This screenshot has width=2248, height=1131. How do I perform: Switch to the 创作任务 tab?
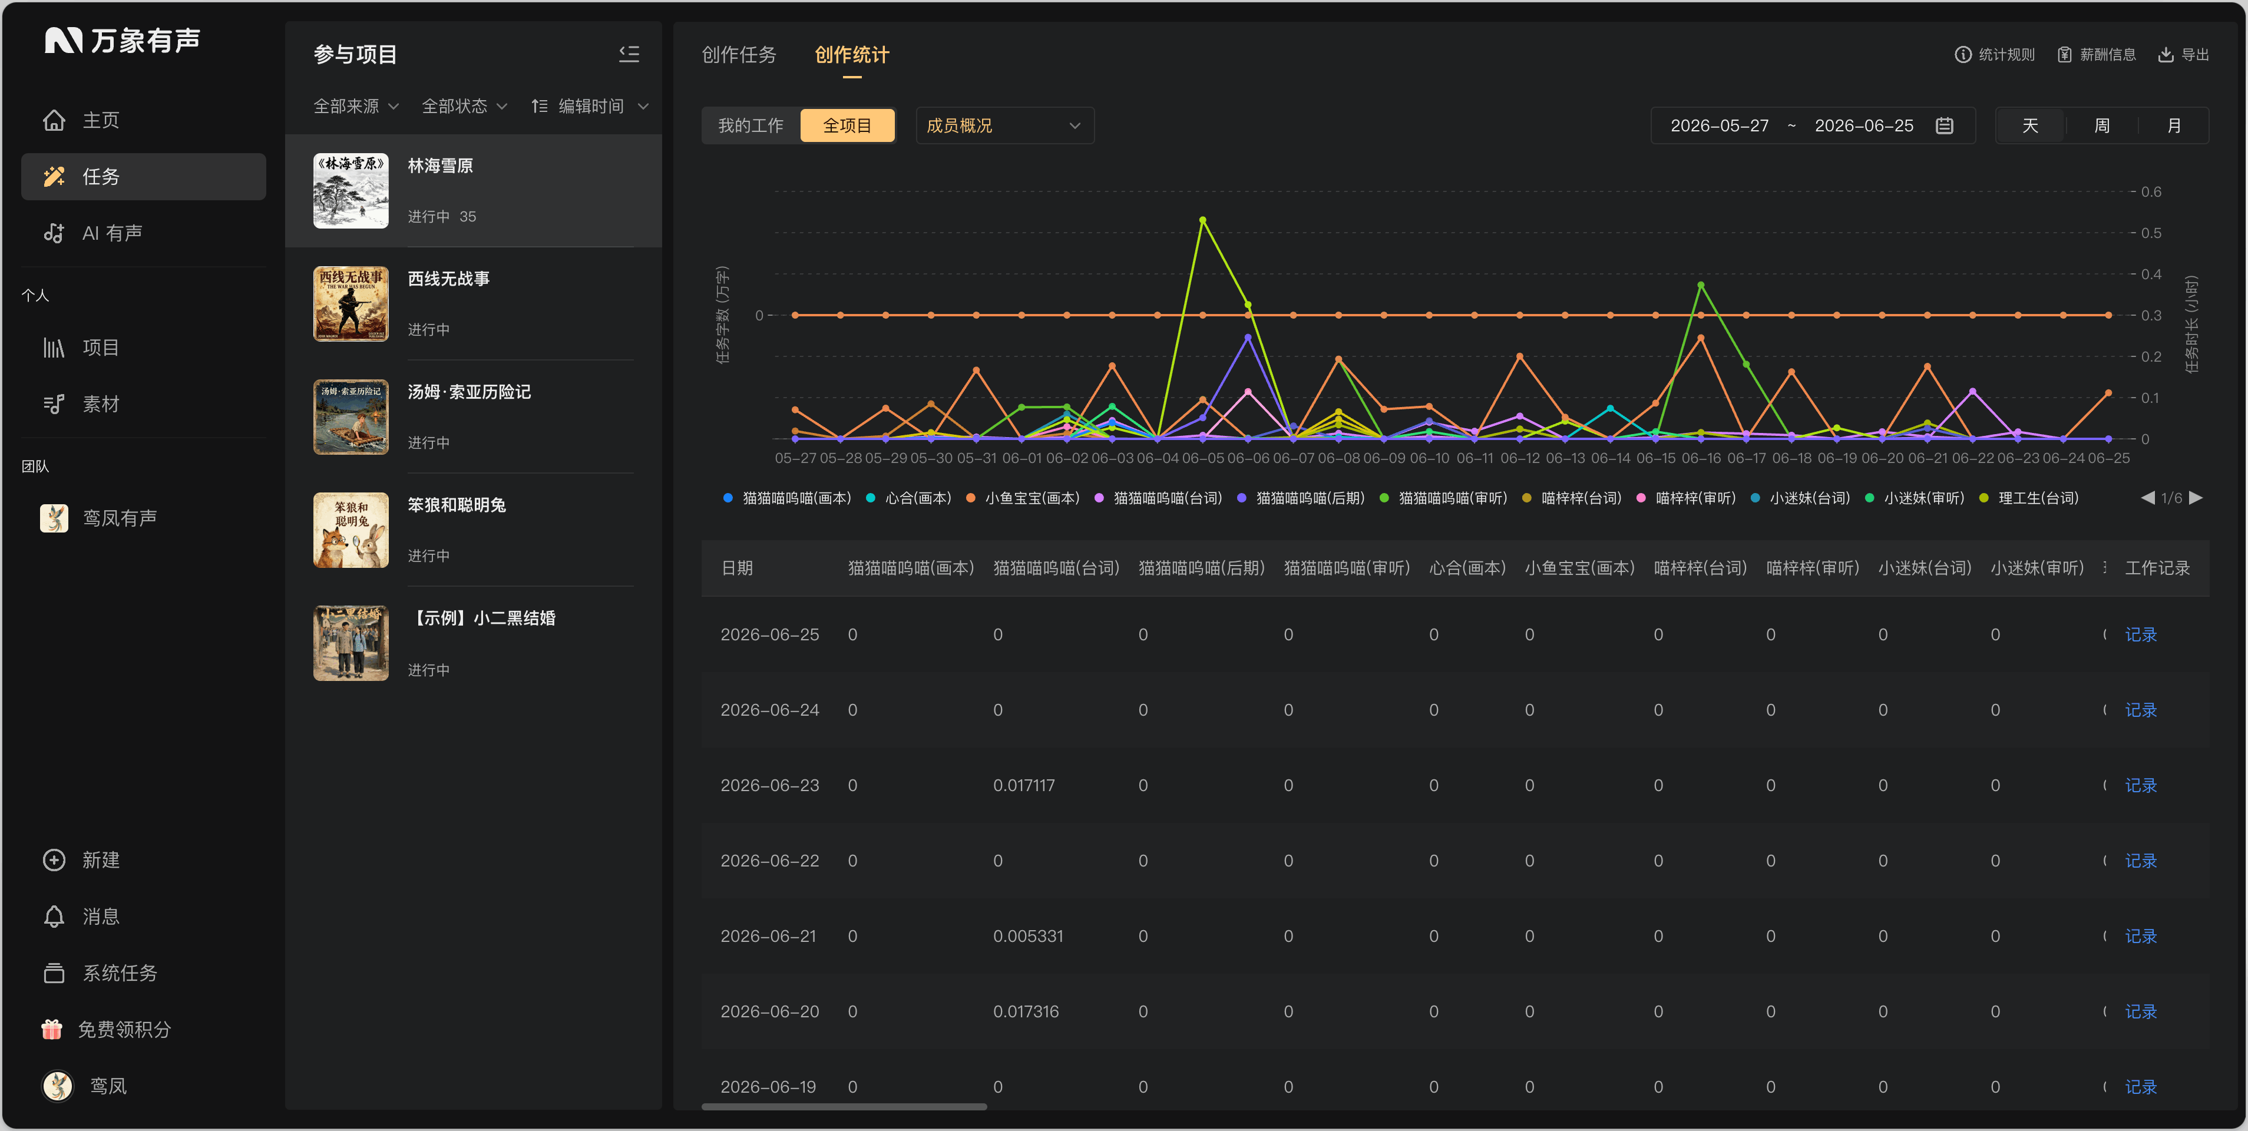point(738,55)
